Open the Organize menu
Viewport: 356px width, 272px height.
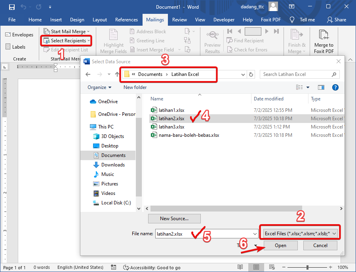[x=99, y=87]
